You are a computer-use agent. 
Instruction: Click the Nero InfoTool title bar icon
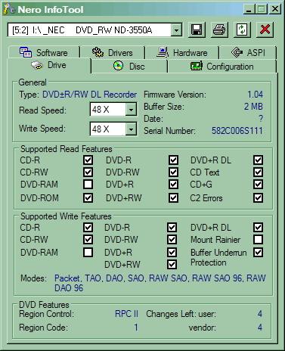(x=9, y=9)
